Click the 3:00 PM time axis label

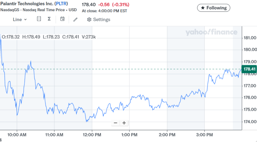tap(205, 134)
